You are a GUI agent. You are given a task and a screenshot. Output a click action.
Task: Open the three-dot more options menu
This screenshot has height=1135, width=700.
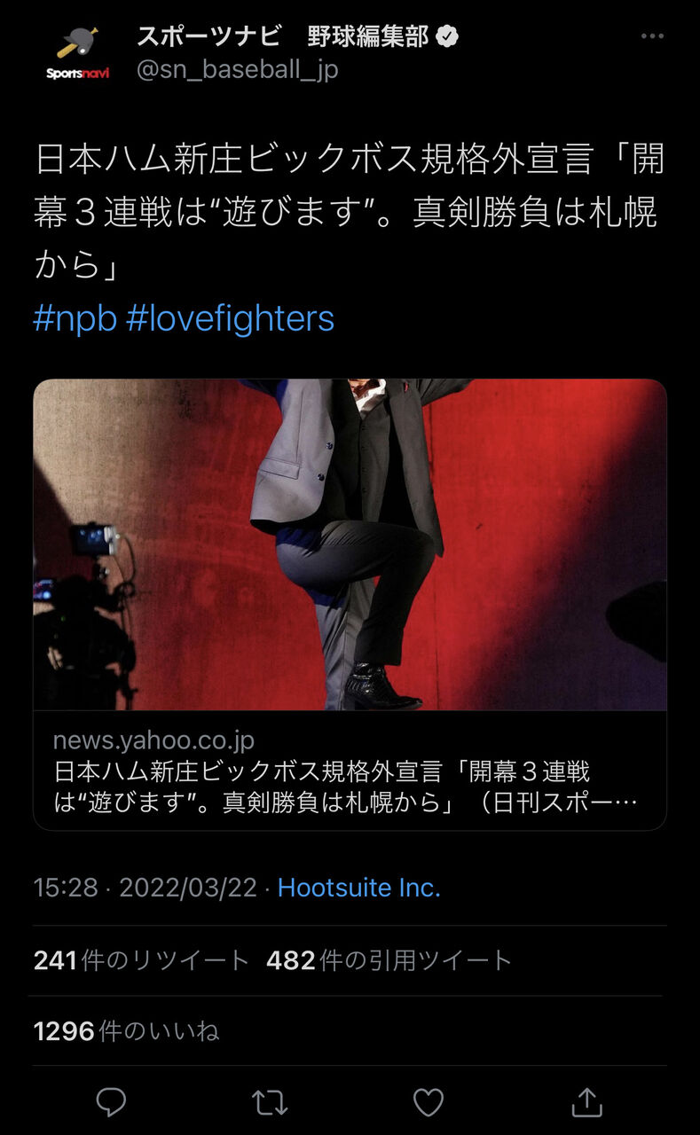point(652,36)
